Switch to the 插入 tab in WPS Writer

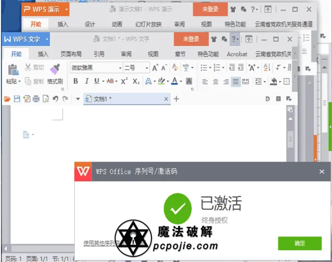(43, 54)
